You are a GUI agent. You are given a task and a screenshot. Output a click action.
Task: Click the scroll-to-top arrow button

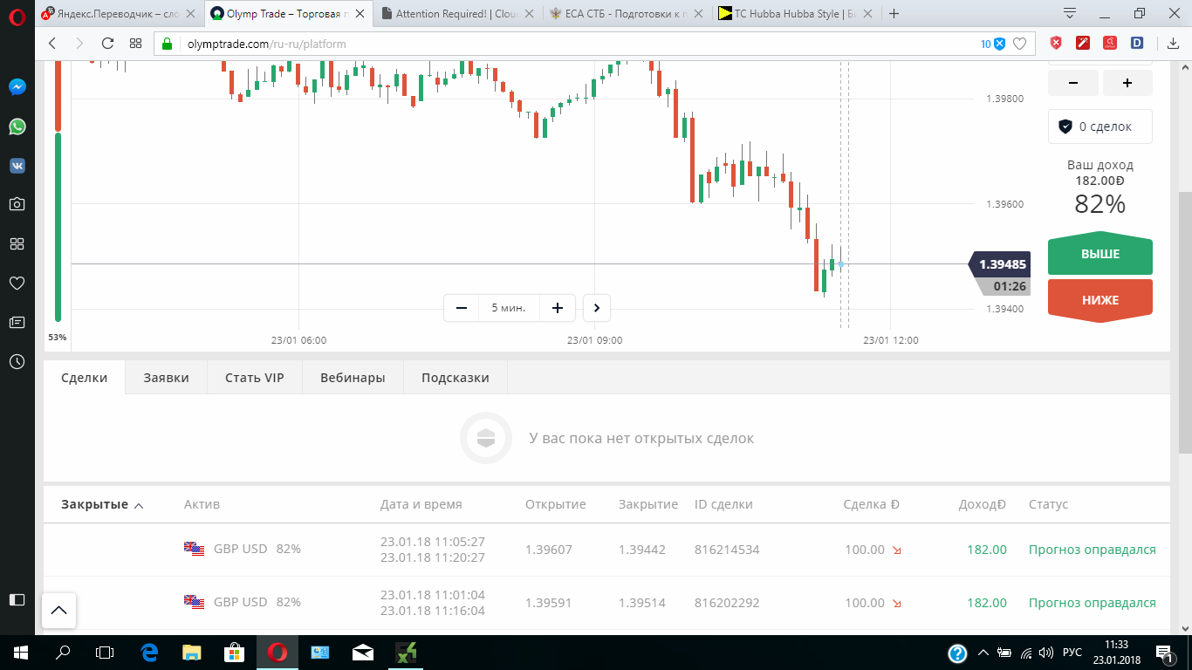click(58, 611)
